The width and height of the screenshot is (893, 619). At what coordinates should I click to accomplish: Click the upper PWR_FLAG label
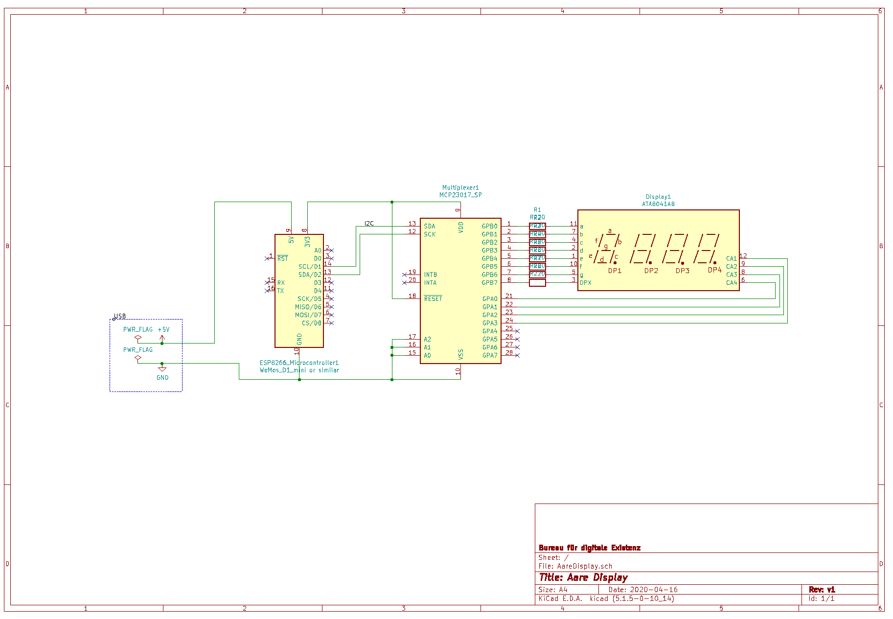click(x=138, y=329)
